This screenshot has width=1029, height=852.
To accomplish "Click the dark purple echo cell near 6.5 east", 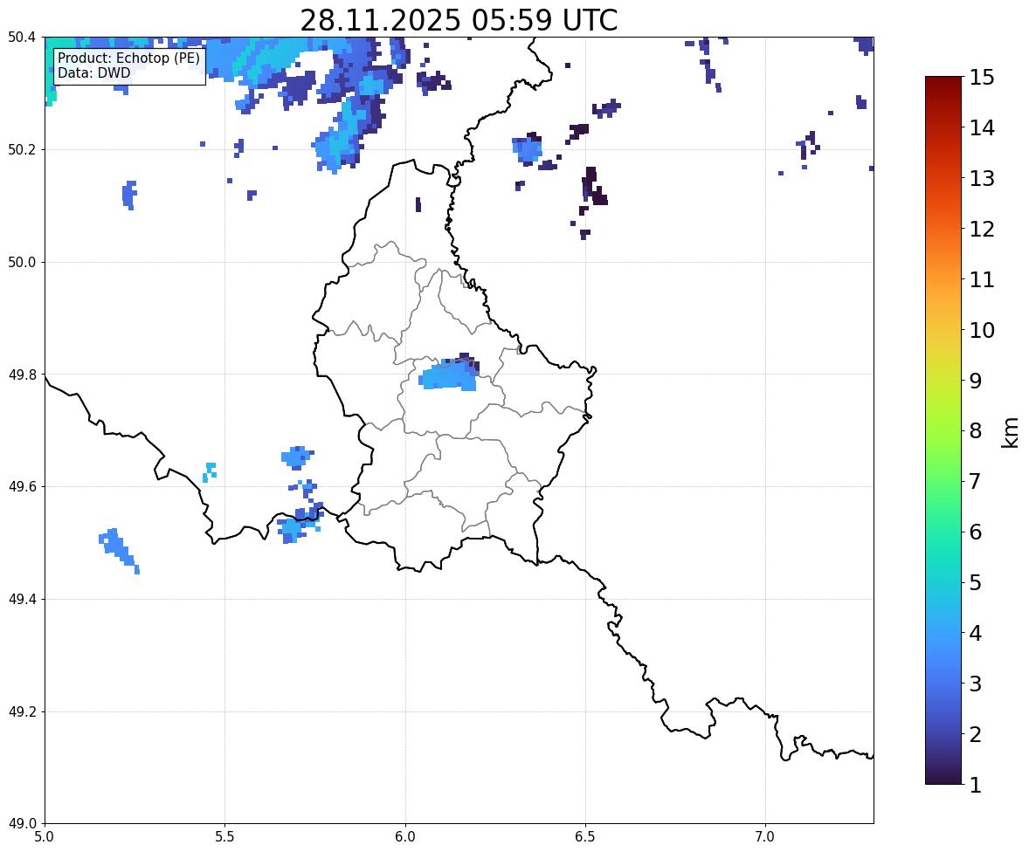I will pyautogui.click(x=594, y=187).
